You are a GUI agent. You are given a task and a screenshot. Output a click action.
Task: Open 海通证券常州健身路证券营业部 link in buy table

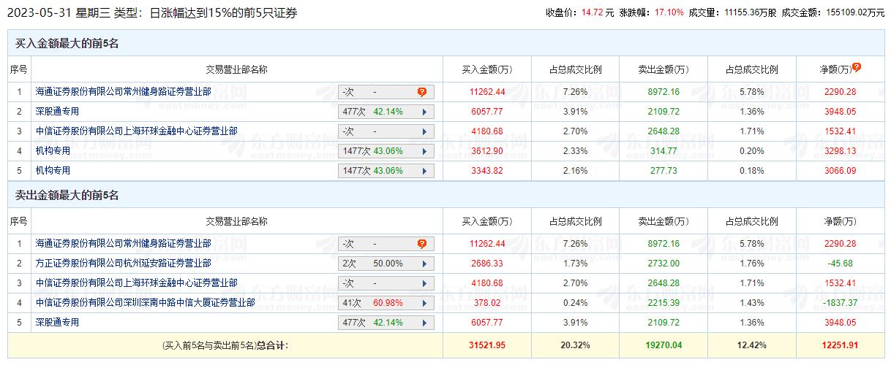(123, 92)
